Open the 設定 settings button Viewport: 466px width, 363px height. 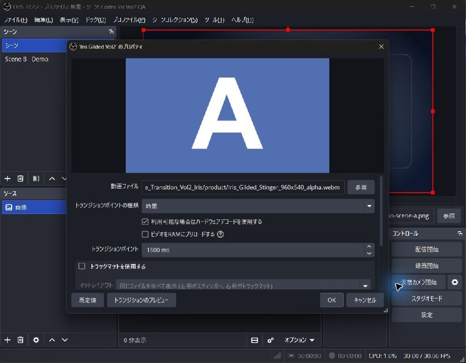click(x=427, y=315)
